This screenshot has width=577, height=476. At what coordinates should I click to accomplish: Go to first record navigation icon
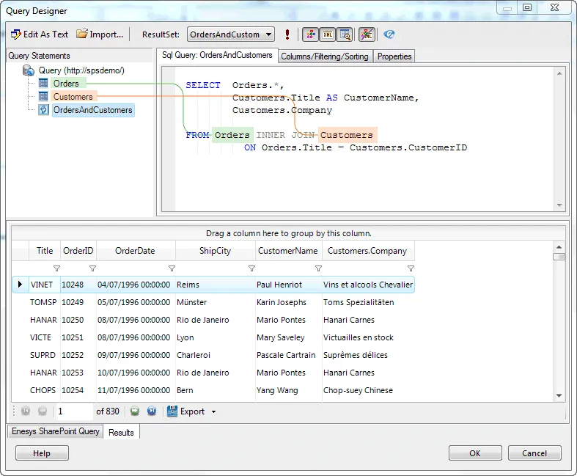tap(26, 411)
